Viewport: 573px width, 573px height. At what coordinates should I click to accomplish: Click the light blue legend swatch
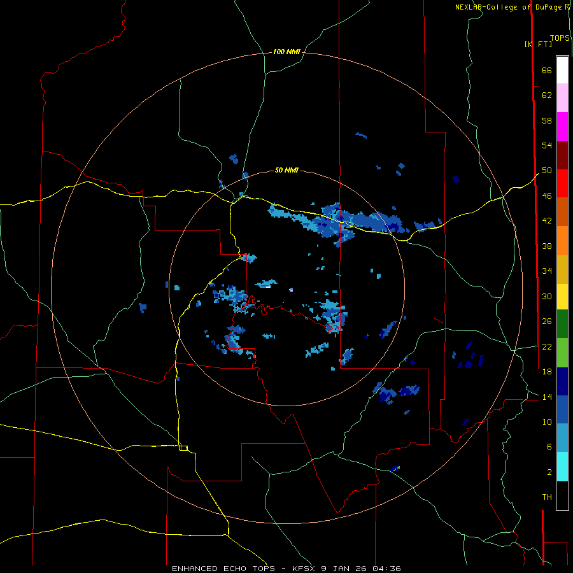tap(562, 438)
